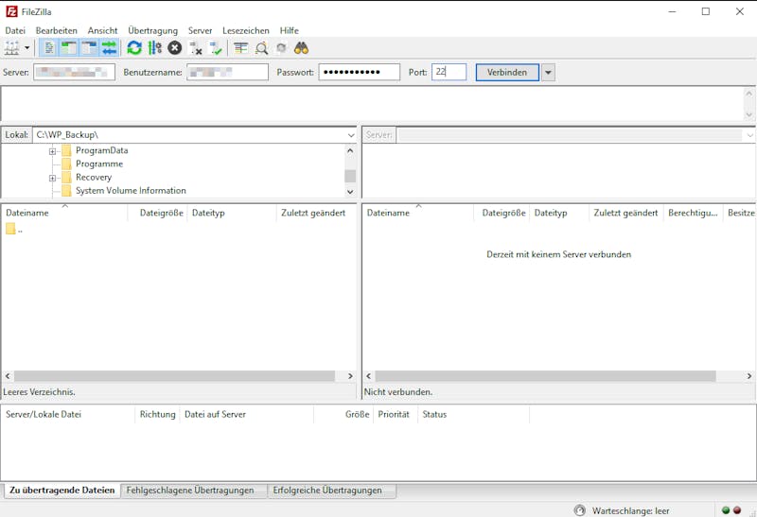Sort local files by Dateiname column

(x=64, y=213)
